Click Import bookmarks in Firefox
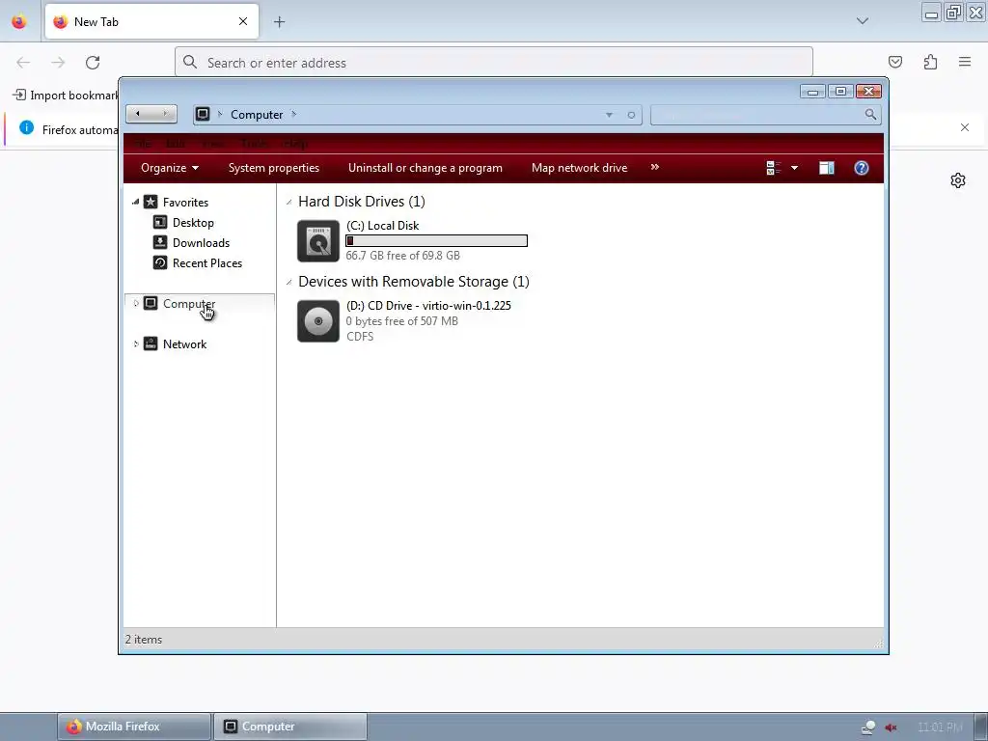 pyautogui.click(x=66, y=96)
